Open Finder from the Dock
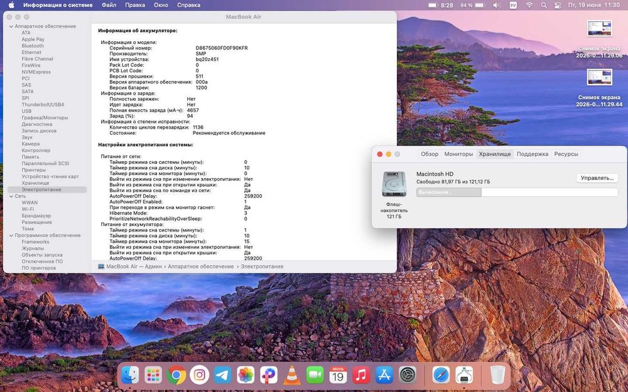This screenshot has width=628, height=392. [x=130, y=375]
